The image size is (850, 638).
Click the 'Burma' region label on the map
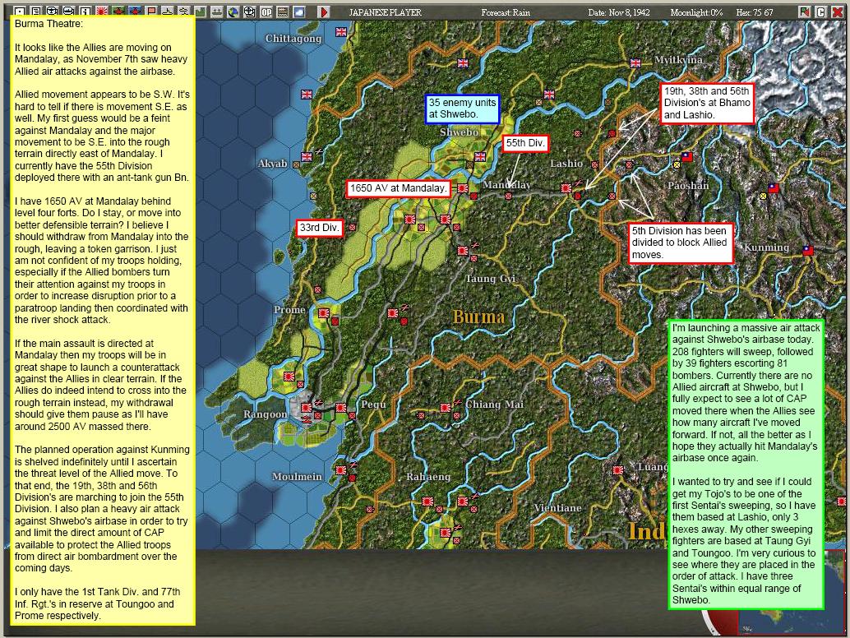coord(478,317)
